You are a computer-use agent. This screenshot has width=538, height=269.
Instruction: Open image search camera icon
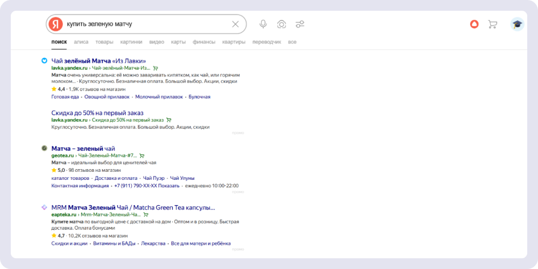(x=281, y=24)
